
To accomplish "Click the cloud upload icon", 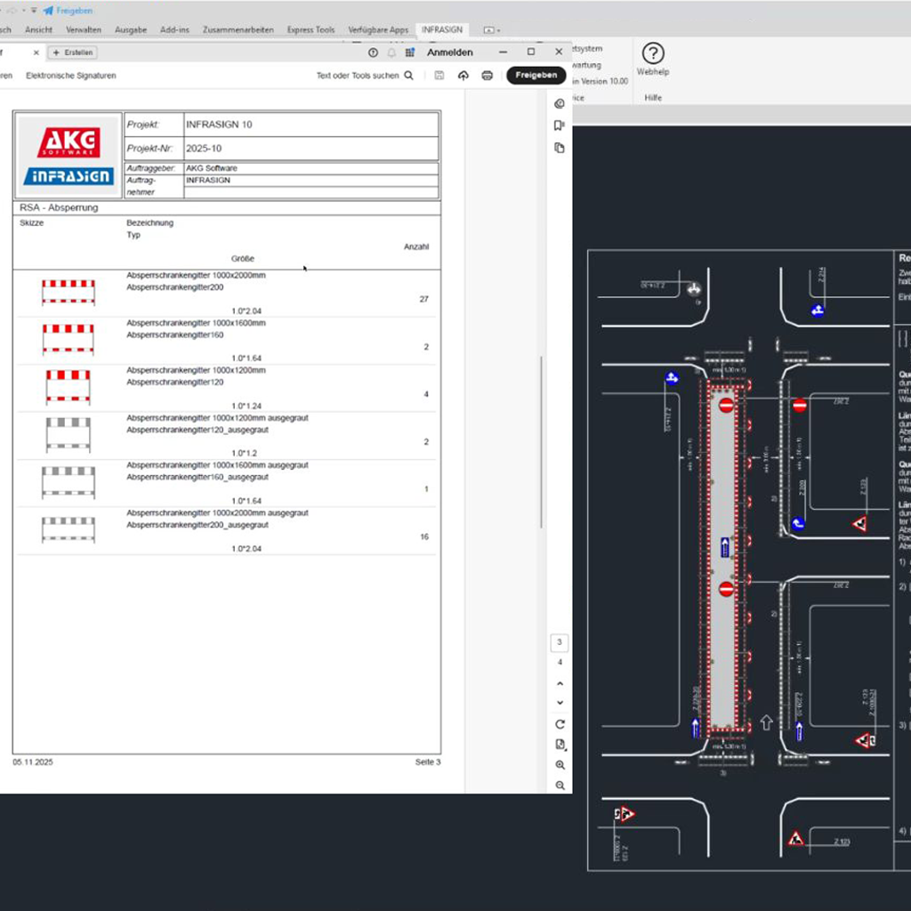I will click(x=464, y=76).
